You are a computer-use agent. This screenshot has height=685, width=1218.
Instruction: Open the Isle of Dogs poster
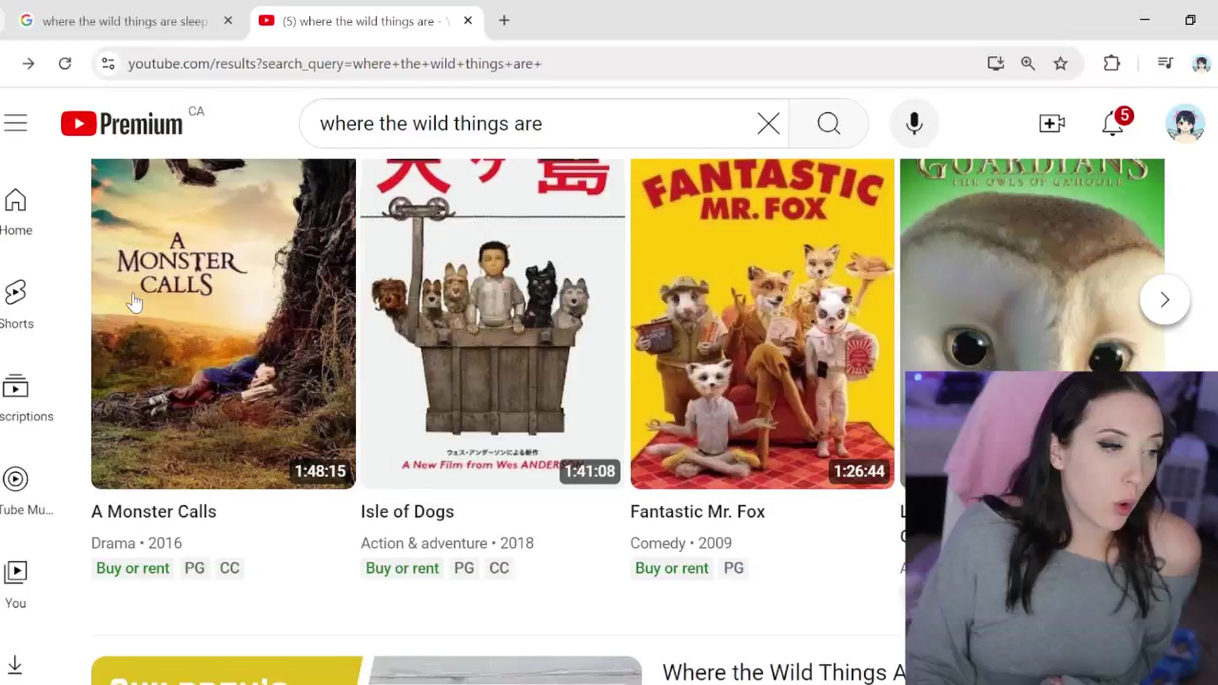[493, 323]
